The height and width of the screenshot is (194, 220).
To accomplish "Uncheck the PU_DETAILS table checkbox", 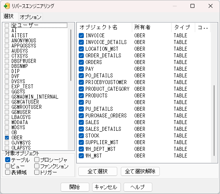I will point(81,109).
